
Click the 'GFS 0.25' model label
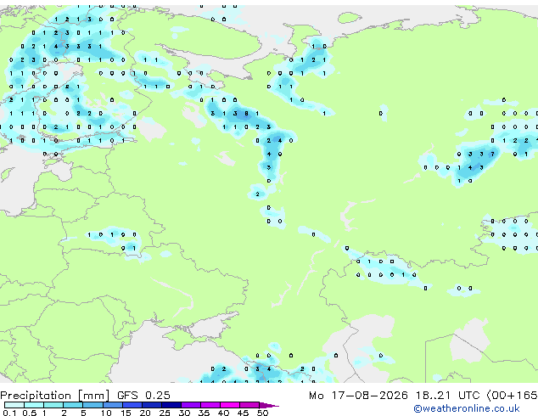point(143,396)
